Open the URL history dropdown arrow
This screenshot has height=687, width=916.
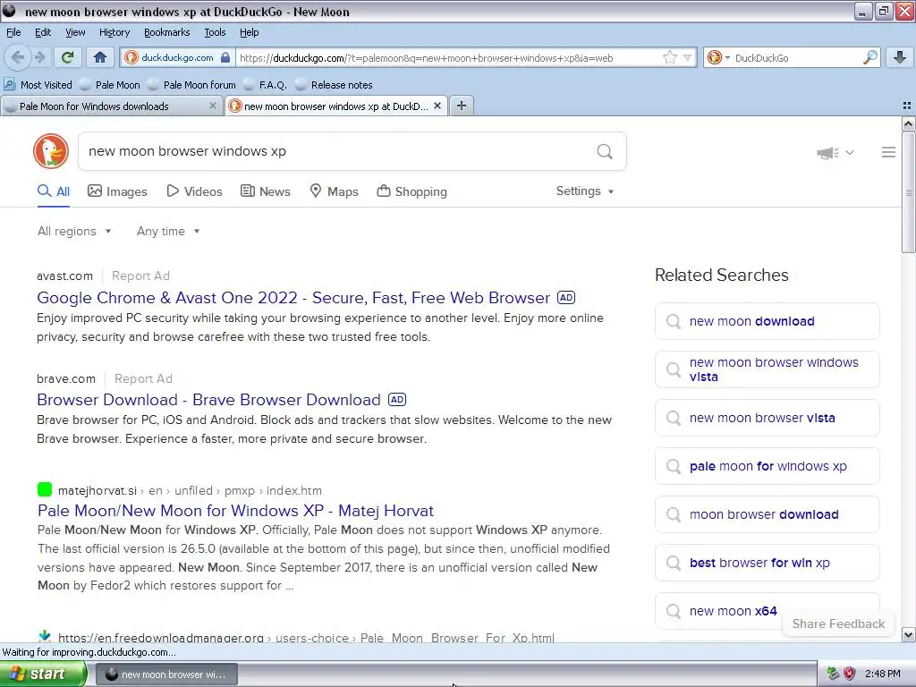[x=688, y=58]
